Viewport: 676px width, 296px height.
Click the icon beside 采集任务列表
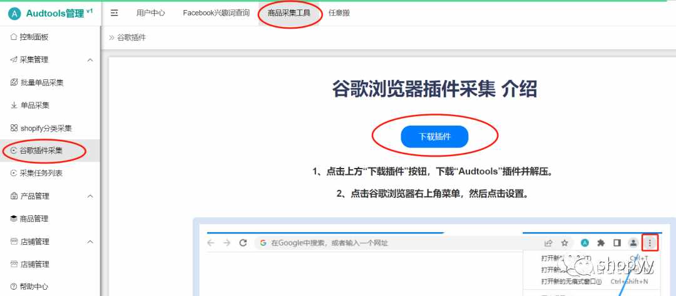pyautogui.click(x=14, y=173)
